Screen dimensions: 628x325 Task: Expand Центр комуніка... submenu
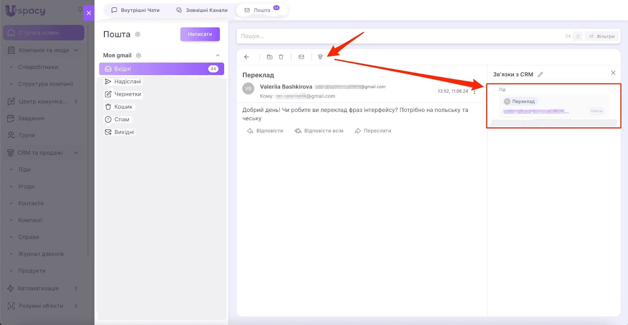(76, 101)
